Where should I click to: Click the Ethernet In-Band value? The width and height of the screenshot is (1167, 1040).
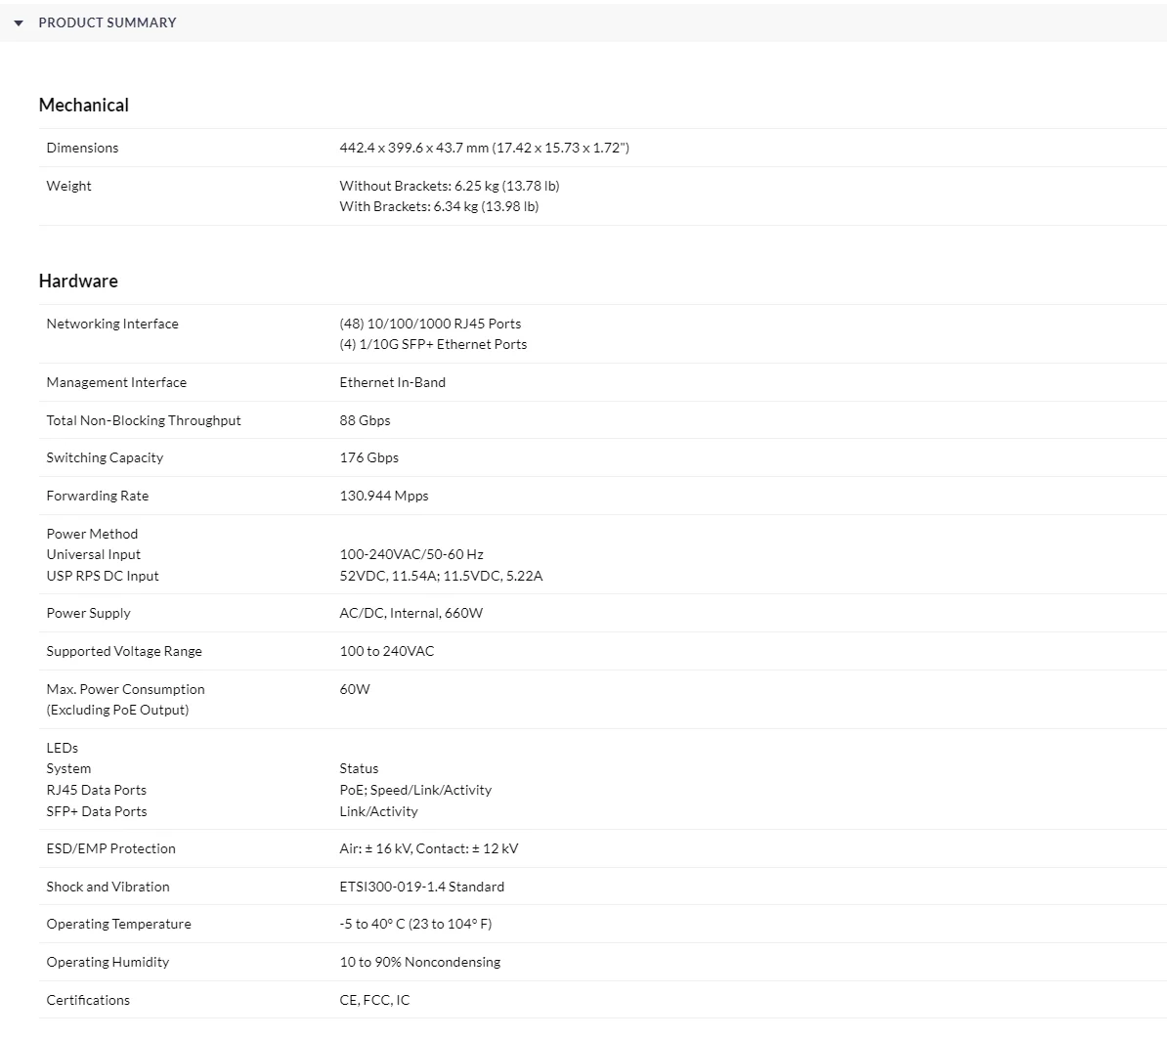392,382
